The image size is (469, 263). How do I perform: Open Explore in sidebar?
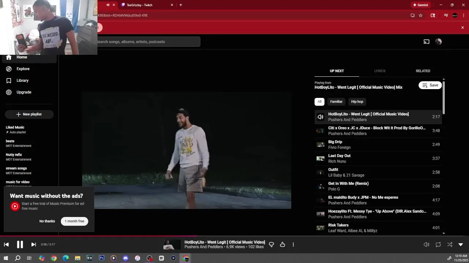pyautogui.click(x=23, y=69)
